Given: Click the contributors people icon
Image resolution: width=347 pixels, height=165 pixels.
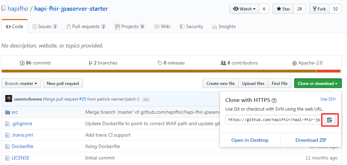Looking at the screenshot, I should click(223, 63).
